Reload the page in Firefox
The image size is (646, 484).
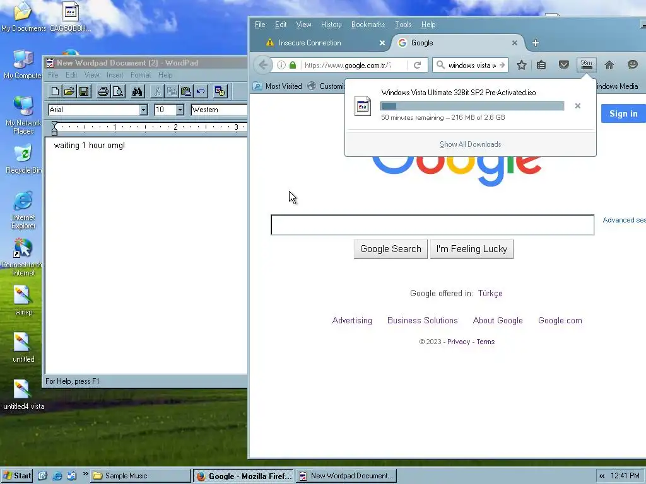pos(418,65)
